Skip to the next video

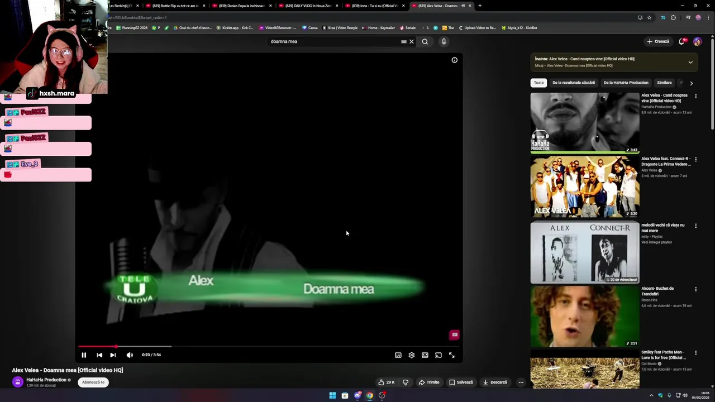click(x=113, y=355)
